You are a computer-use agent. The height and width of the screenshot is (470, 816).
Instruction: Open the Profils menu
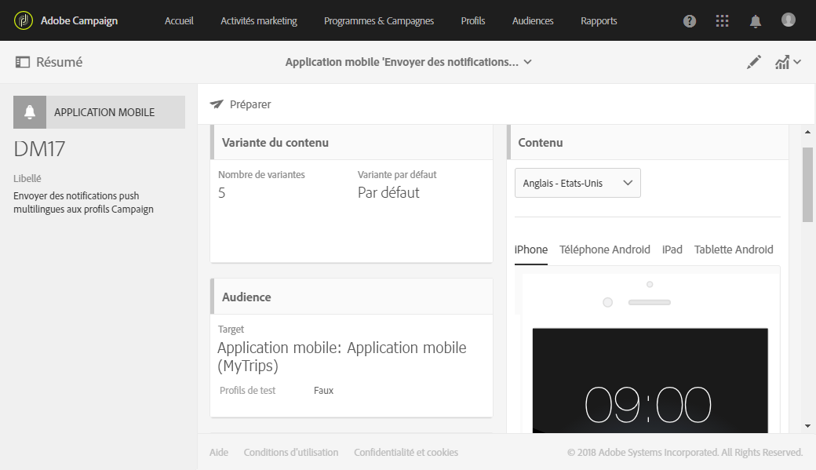[473, 21]
